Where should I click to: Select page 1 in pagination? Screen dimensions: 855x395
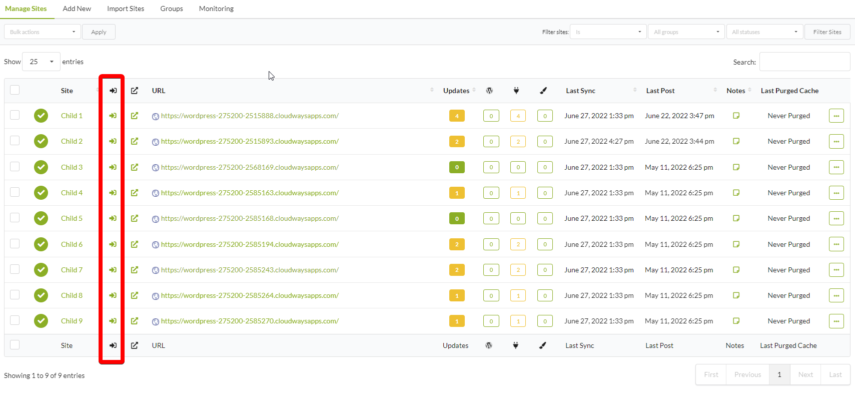779,374
